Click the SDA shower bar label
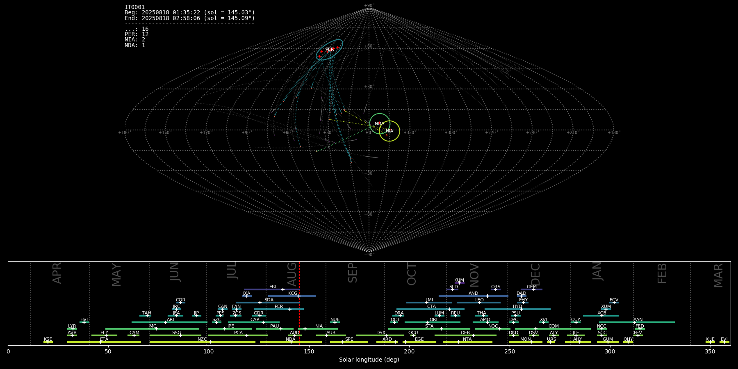The image size is (738, 369). [x=269, y=300]
